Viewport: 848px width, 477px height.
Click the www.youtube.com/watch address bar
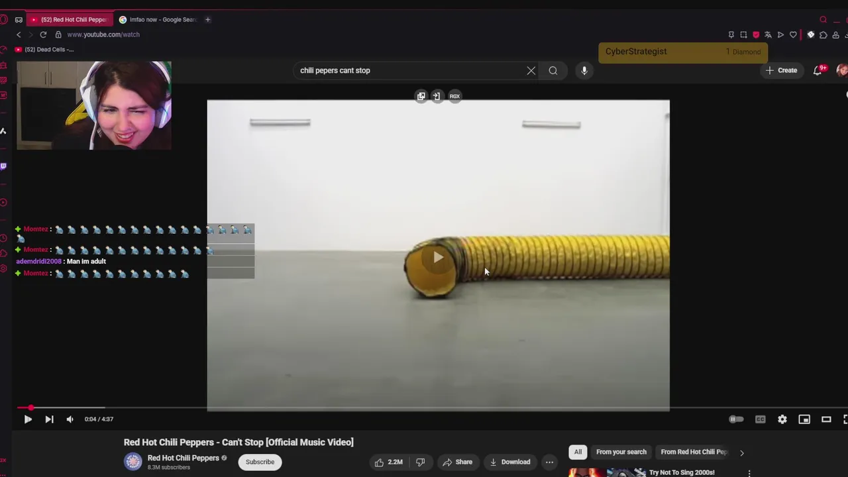pyautogui.click(x=103, y=34)
